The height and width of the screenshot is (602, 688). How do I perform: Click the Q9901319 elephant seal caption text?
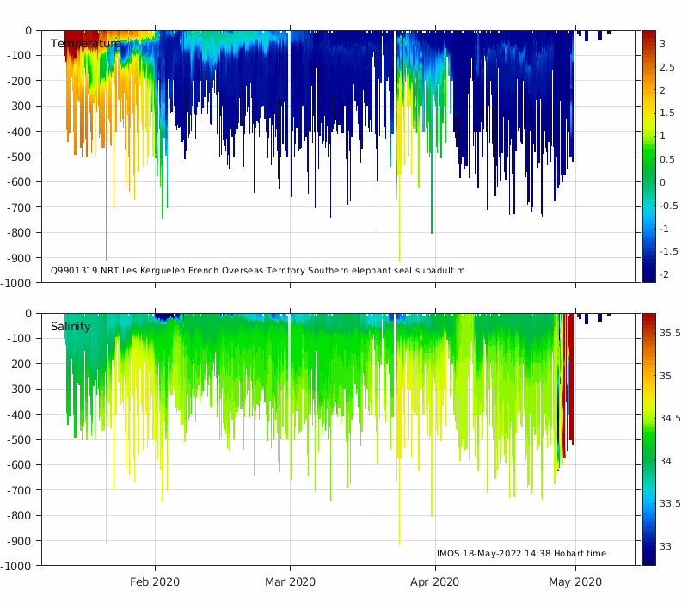[257, 270]
